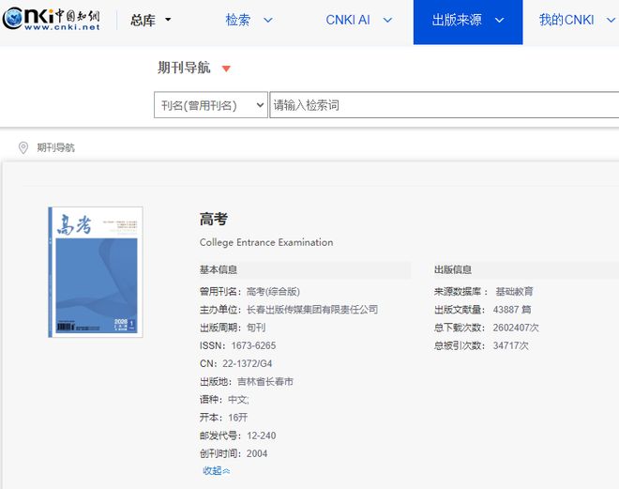Click the 邮发代号 value 12-240
Viewport: 619px width, 489px height.
tap(262, 436)
